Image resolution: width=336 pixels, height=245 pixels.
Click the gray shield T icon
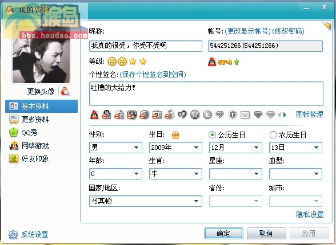click(x=233, y=115)
